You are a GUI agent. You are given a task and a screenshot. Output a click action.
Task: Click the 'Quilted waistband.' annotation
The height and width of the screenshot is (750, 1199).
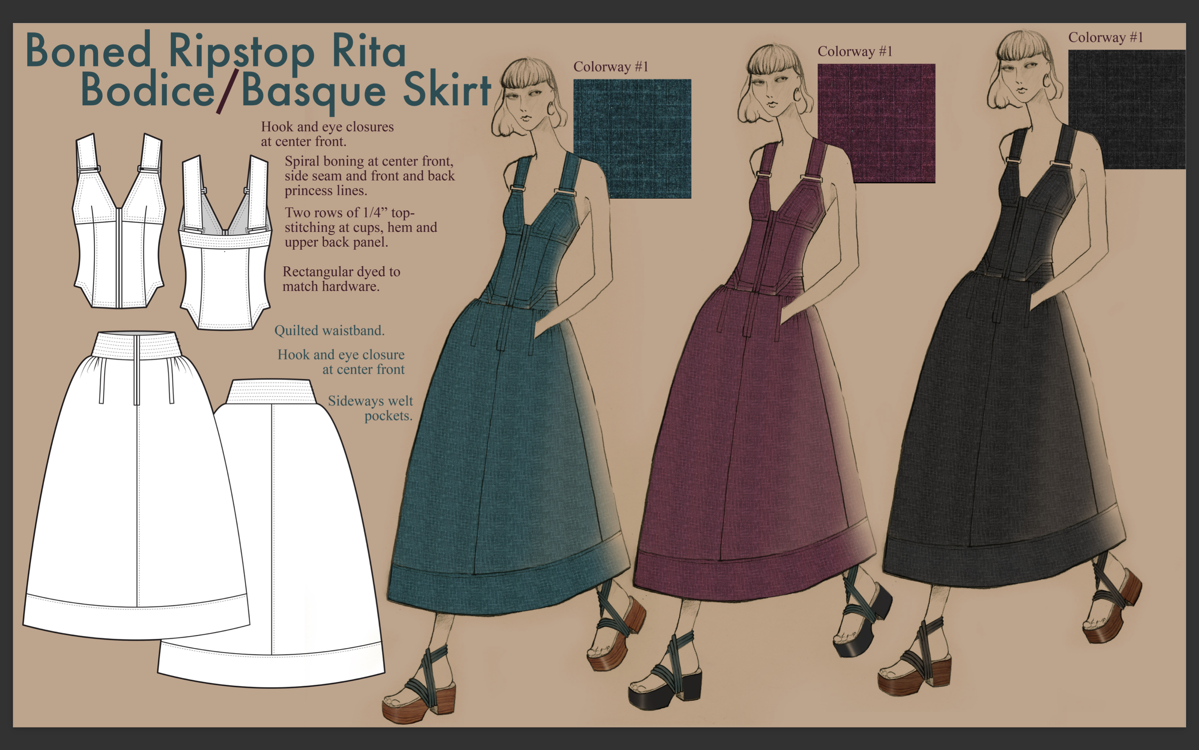pos(329,331)
